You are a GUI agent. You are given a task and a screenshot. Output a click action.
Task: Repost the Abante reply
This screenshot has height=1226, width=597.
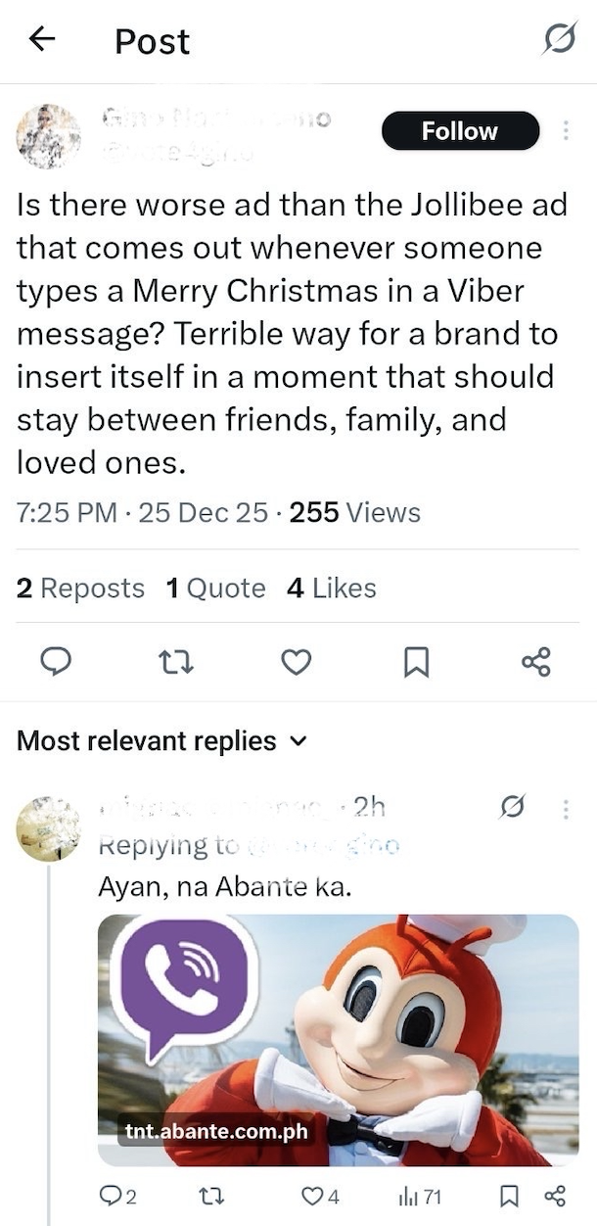(x=208, y=1196)
